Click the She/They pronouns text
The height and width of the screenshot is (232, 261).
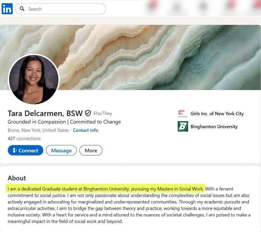(103, 113)
